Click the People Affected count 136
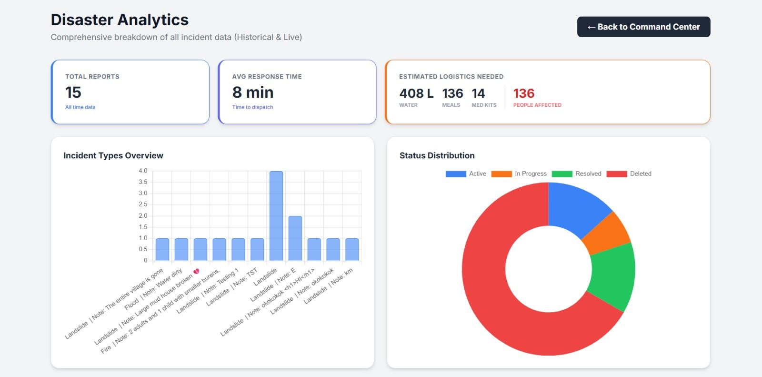The image size is (762, 377). [x=524, y=93]
